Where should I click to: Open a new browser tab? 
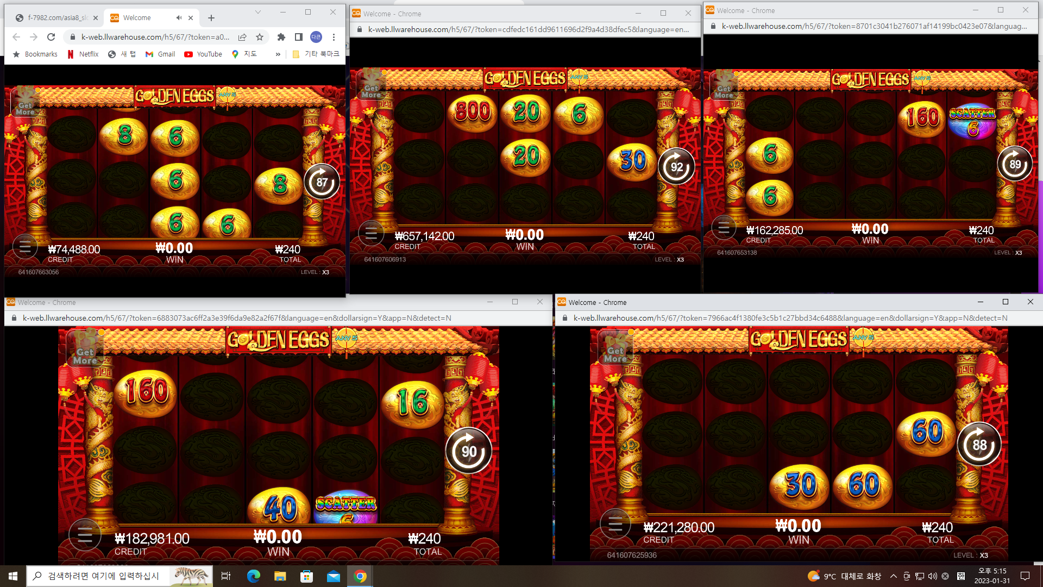(x=211, y=18)
